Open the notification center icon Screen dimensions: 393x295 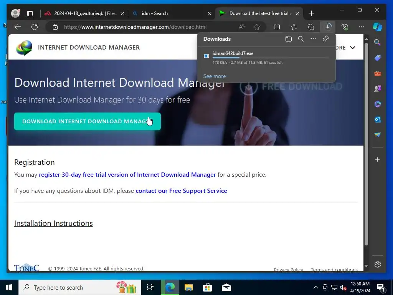tap(381, 288)
